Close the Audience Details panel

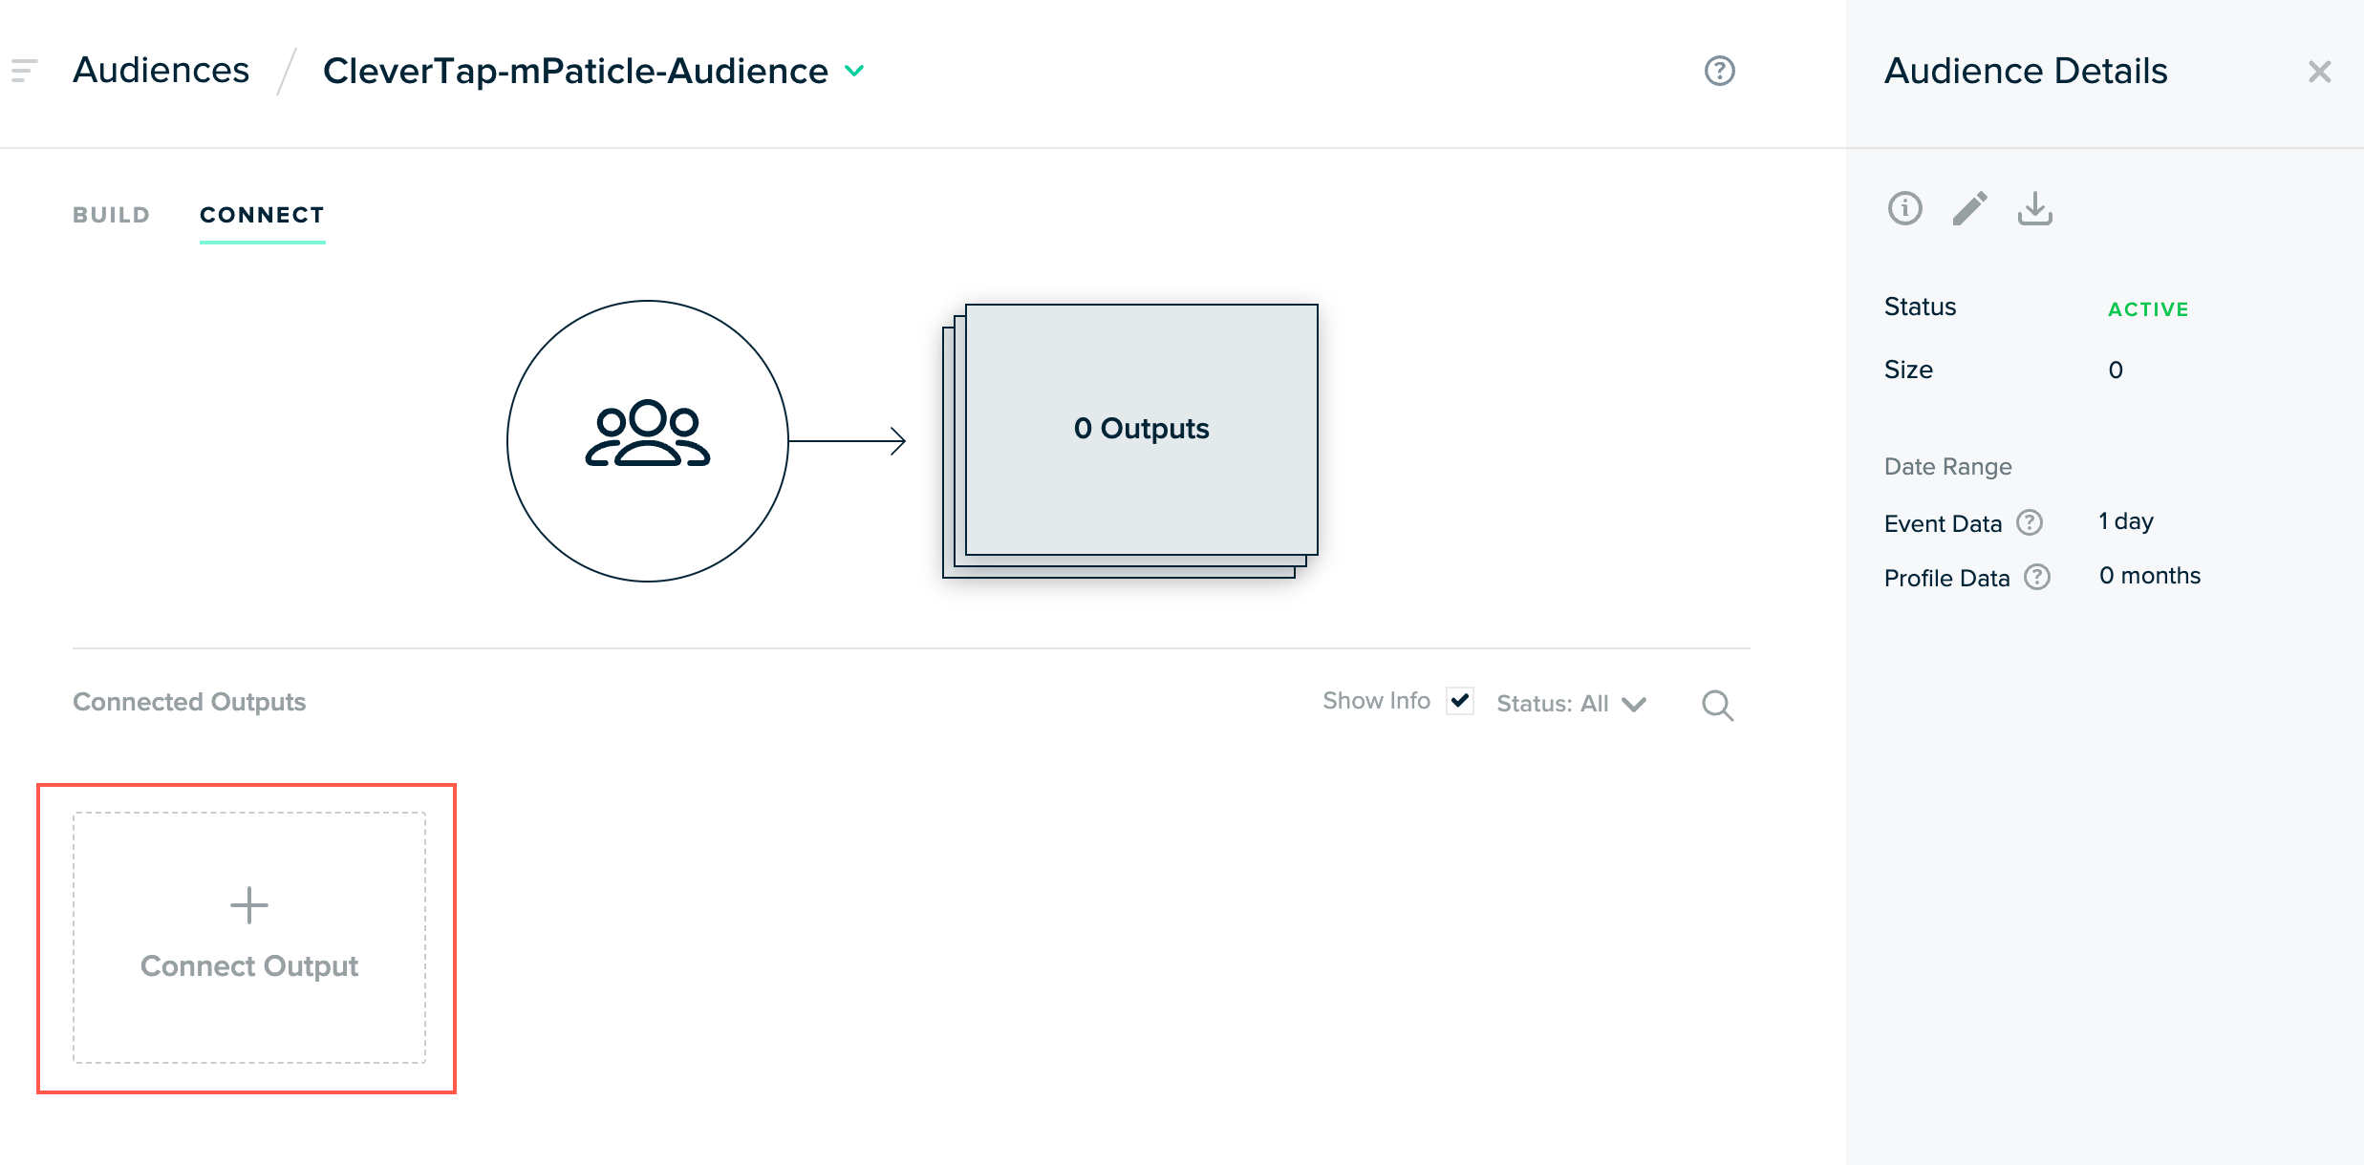[x=2319, y=72]
